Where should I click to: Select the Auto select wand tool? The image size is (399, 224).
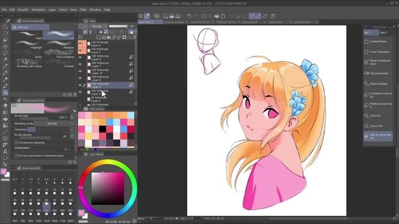[5, 60]
